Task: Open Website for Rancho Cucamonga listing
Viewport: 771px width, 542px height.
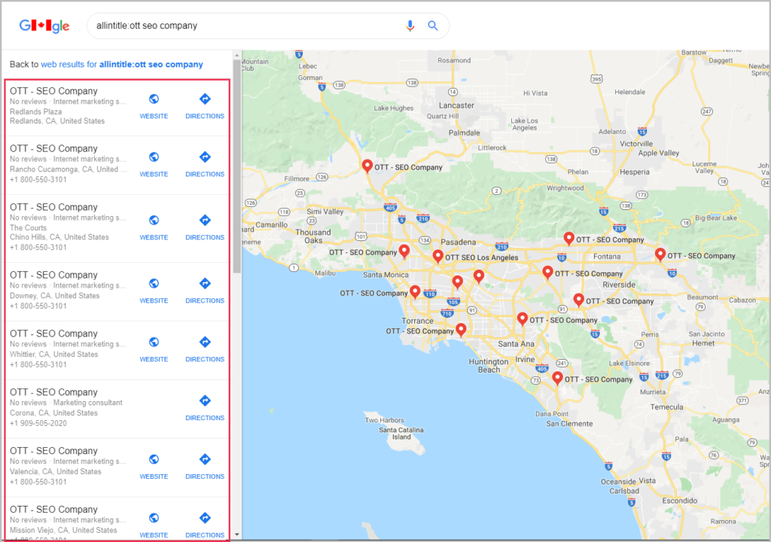Action: pos(154,163)
